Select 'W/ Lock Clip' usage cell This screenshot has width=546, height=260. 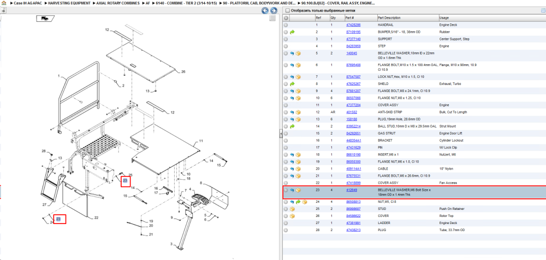[x=448, y=148]
